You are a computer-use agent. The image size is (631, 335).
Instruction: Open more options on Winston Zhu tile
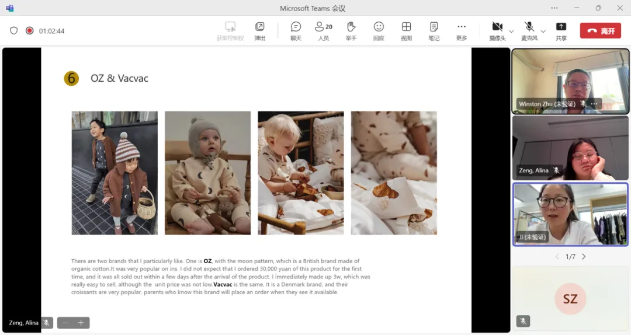(594, 104)
